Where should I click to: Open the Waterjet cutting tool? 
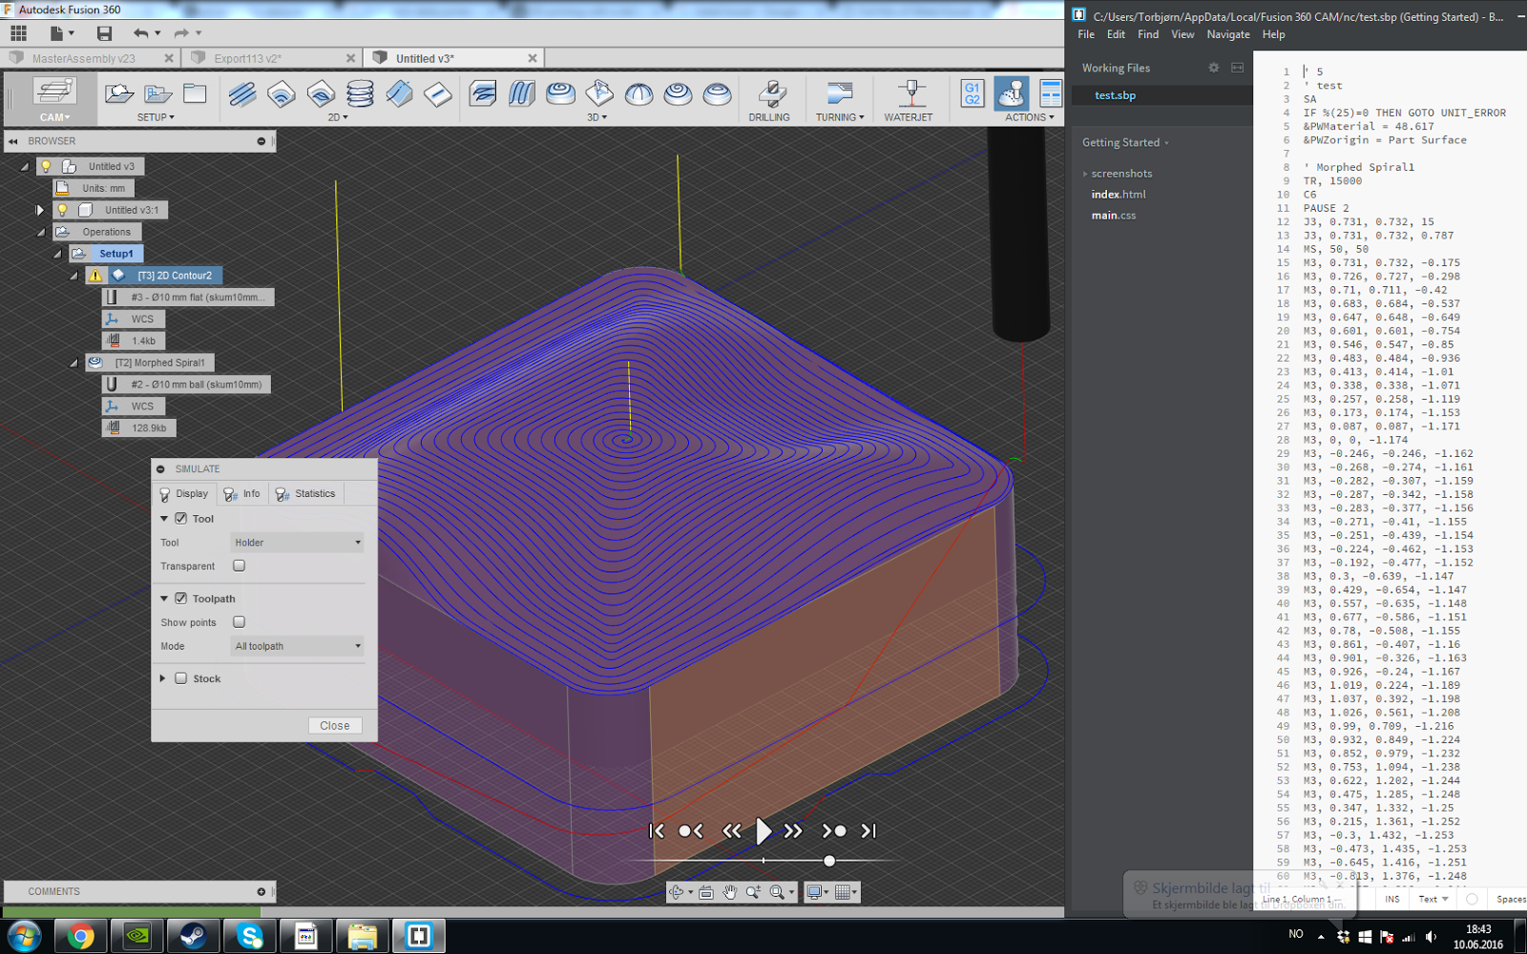pyautogui.click(x=909, y=94)
